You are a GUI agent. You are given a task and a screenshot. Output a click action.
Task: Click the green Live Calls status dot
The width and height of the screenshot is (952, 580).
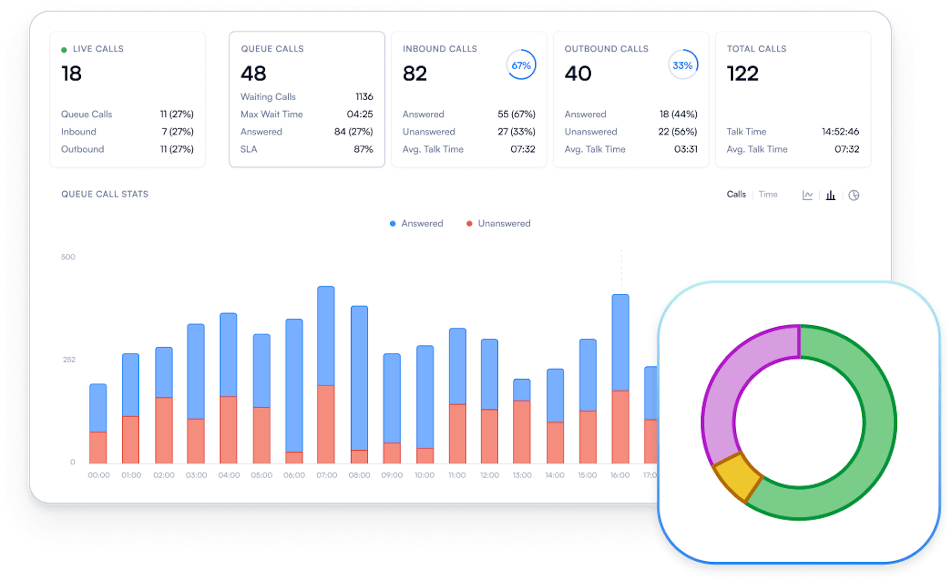point(64,50)
